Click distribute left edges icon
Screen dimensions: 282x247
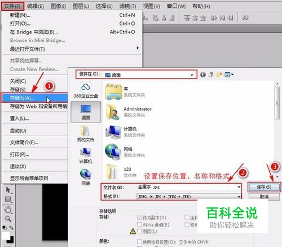(214, 18)
